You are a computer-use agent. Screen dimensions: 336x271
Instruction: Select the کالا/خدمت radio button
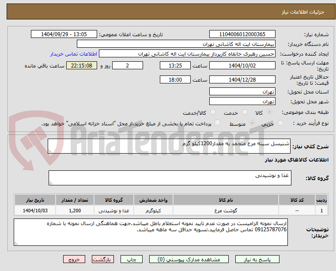pos(213,112)
